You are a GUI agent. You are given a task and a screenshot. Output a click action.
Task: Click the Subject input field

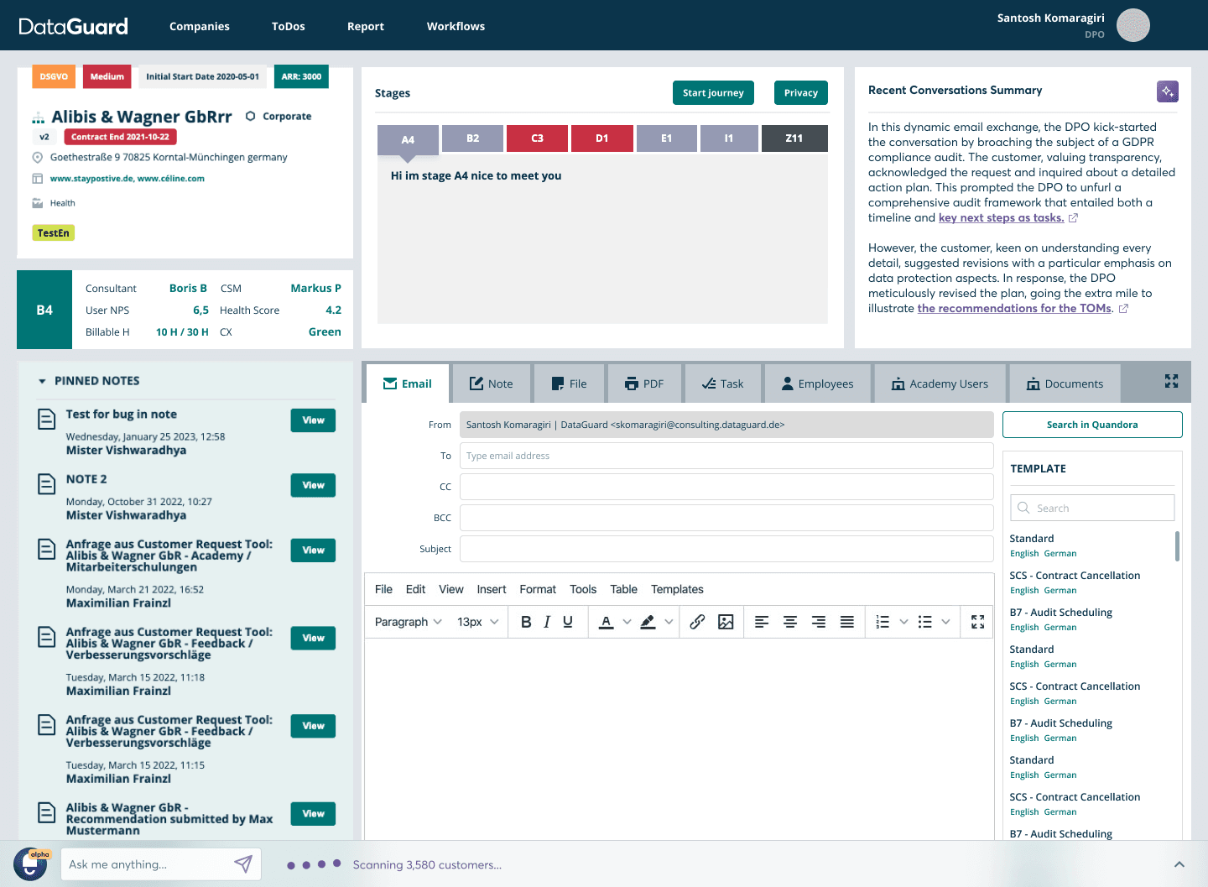(x=726, y=549)
